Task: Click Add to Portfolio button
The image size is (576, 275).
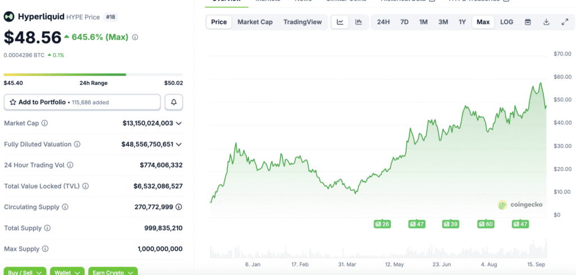Action: [x=82, y=102]
